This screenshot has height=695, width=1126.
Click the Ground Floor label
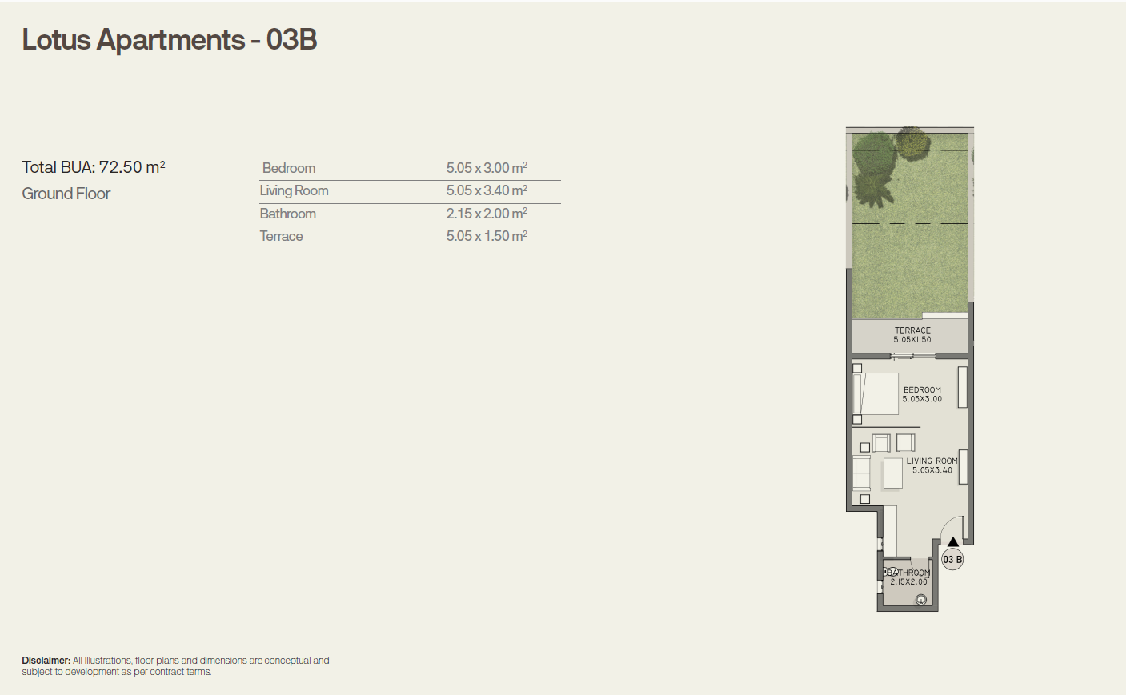[x=66, y=193]
